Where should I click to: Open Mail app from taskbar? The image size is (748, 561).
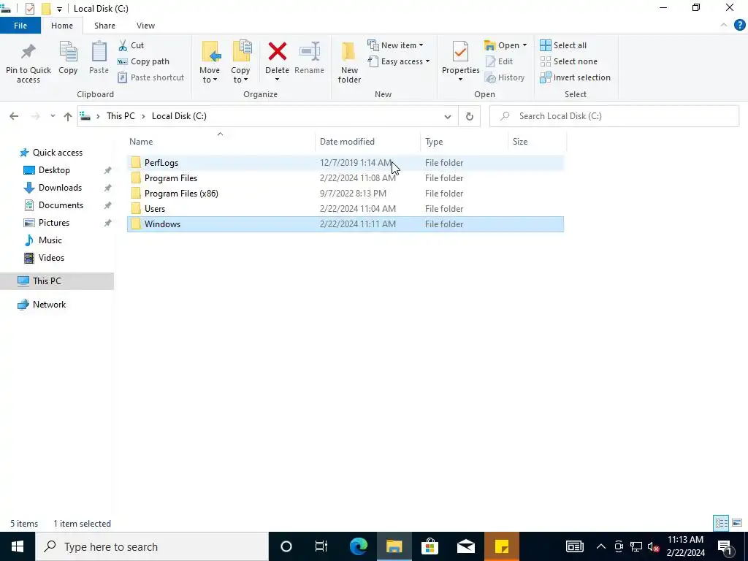click(465, 546)
